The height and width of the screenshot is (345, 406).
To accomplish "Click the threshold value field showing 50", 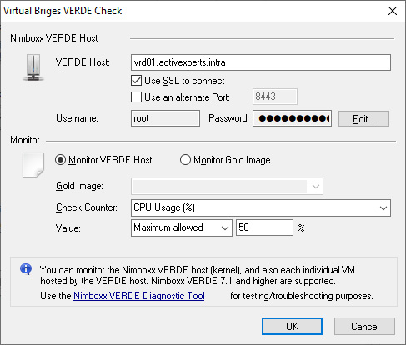I will (x=264, y=227).
